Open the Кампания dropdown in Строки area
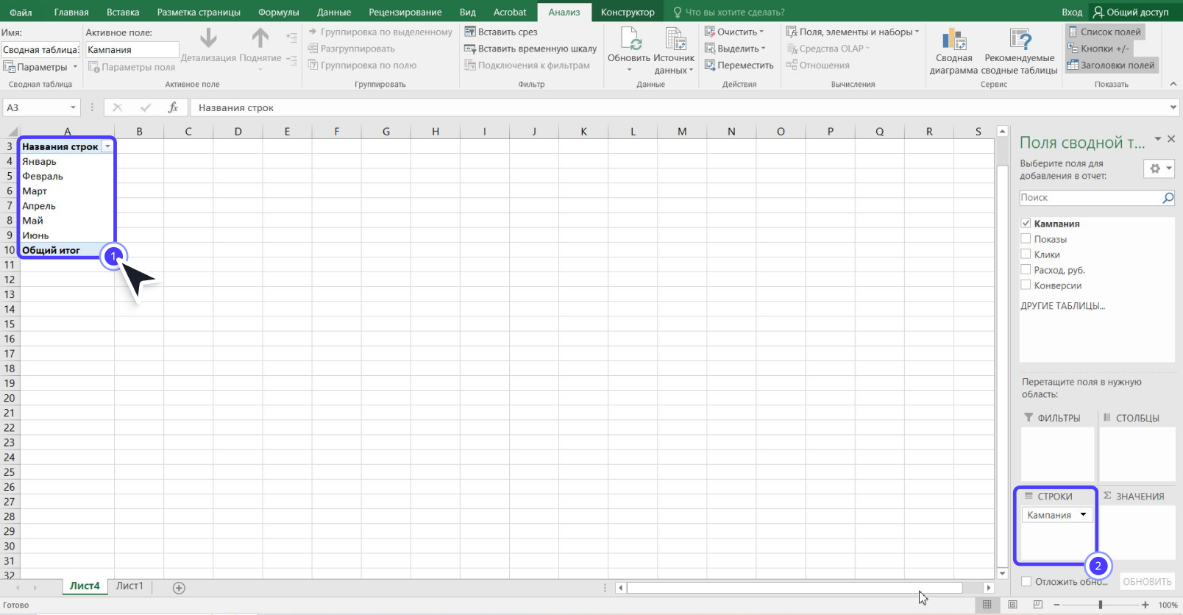Image resolution: width=1183 pixels, height=615 pixels. [x=1083, y=515]
